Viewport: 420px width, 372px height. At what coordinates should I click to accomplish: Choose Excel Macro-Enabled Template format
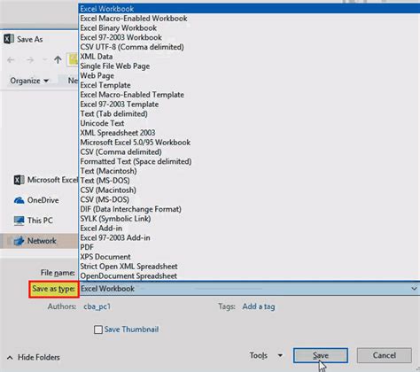pos(249,95)
